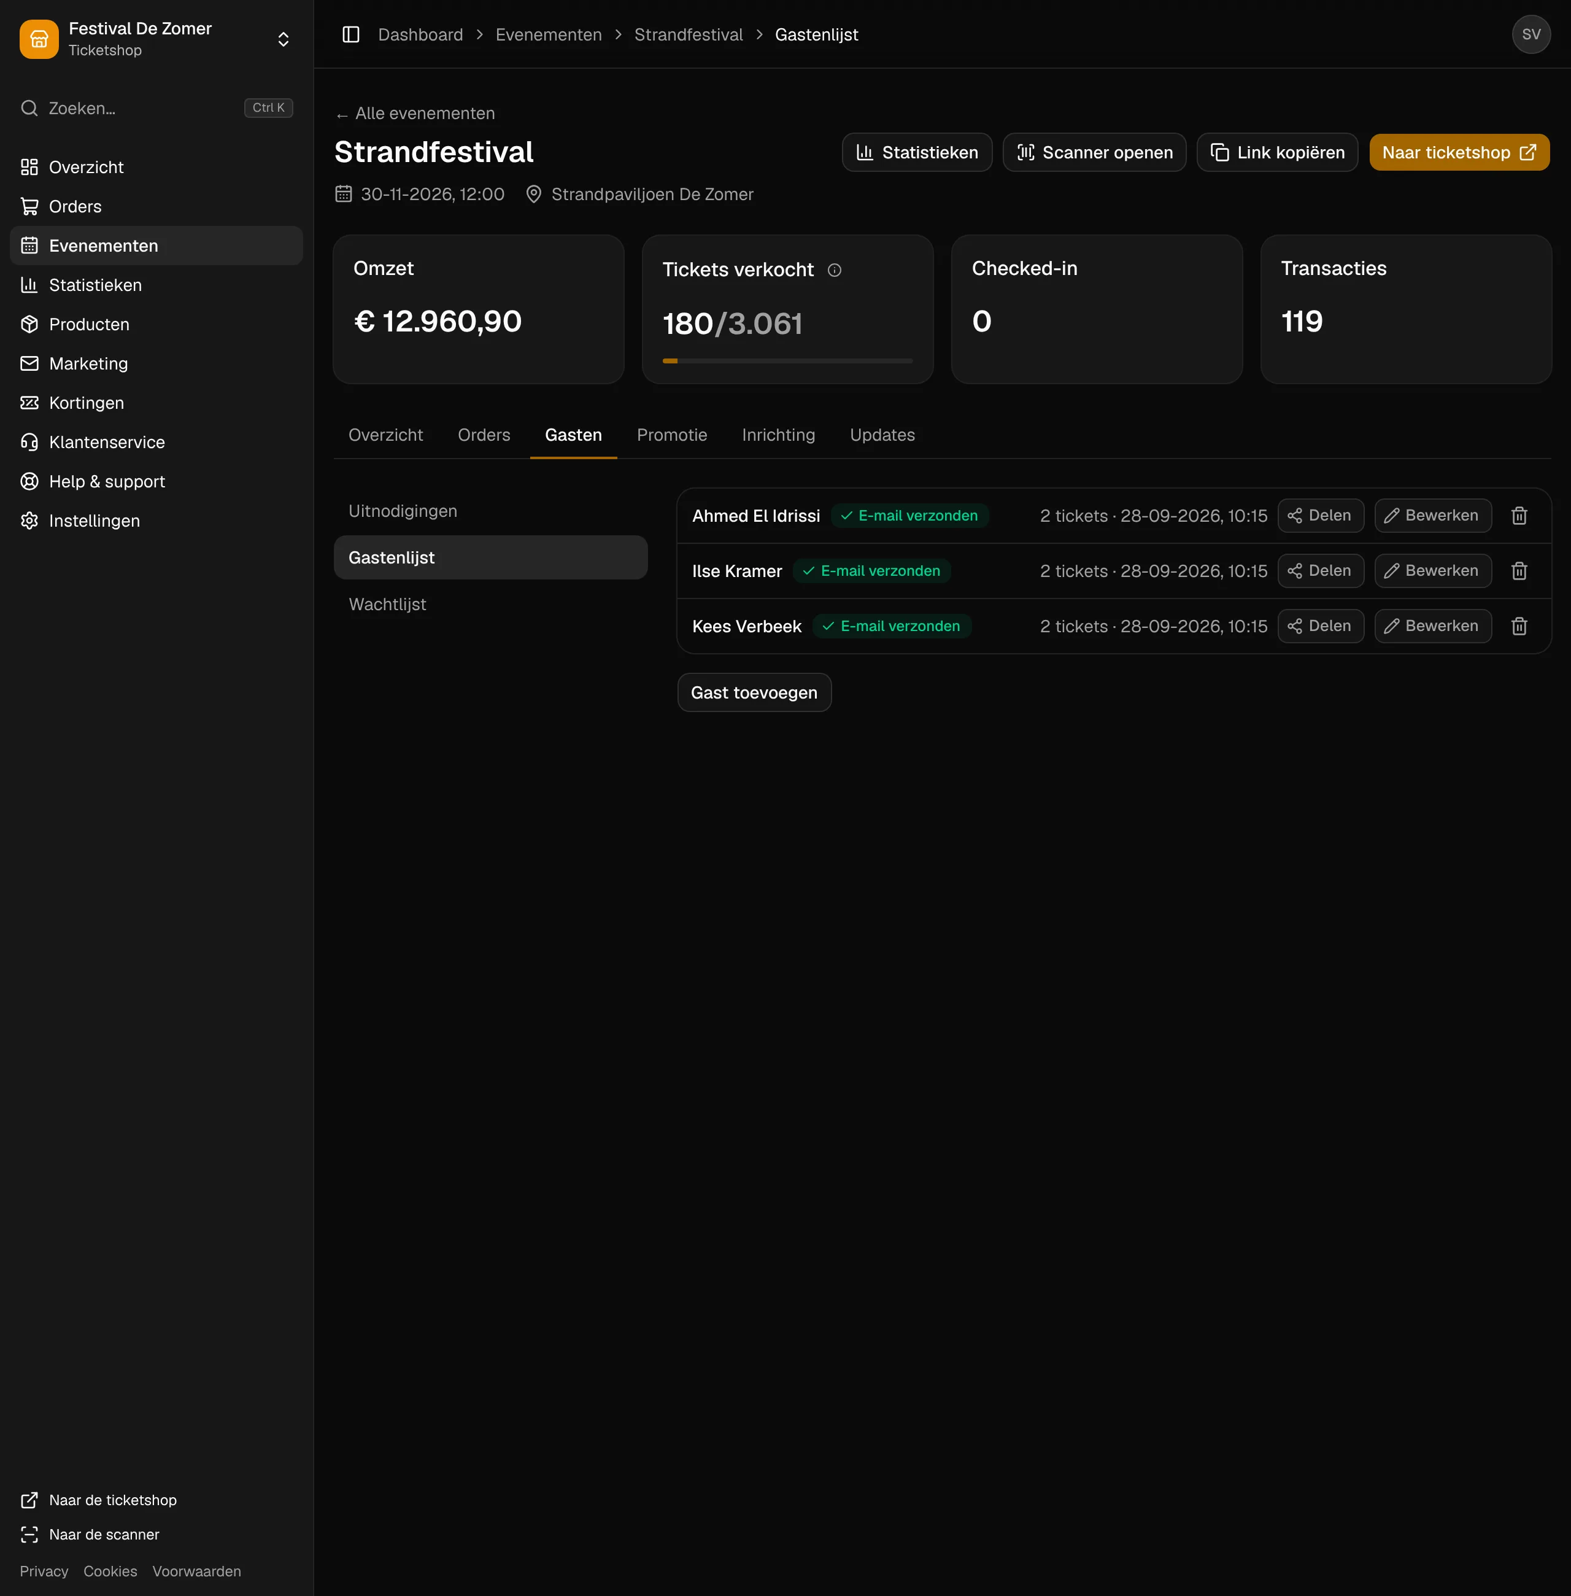Click Evenementen in the breadcrumb
This screenshot has width=1571, height=1596.
pos(549,34)
